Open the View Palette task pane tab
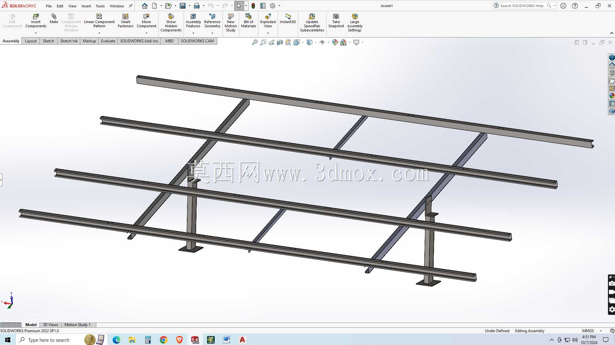This screenshot has width=615, height=345. [612, 88]
